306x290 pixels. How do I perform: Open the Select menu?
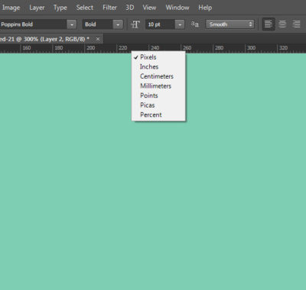pos(85,8)
